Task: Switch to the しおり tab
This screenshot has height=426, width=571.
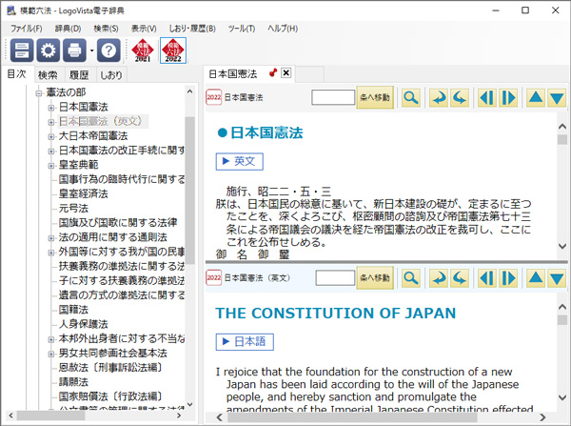Action: tap(111, 75)
